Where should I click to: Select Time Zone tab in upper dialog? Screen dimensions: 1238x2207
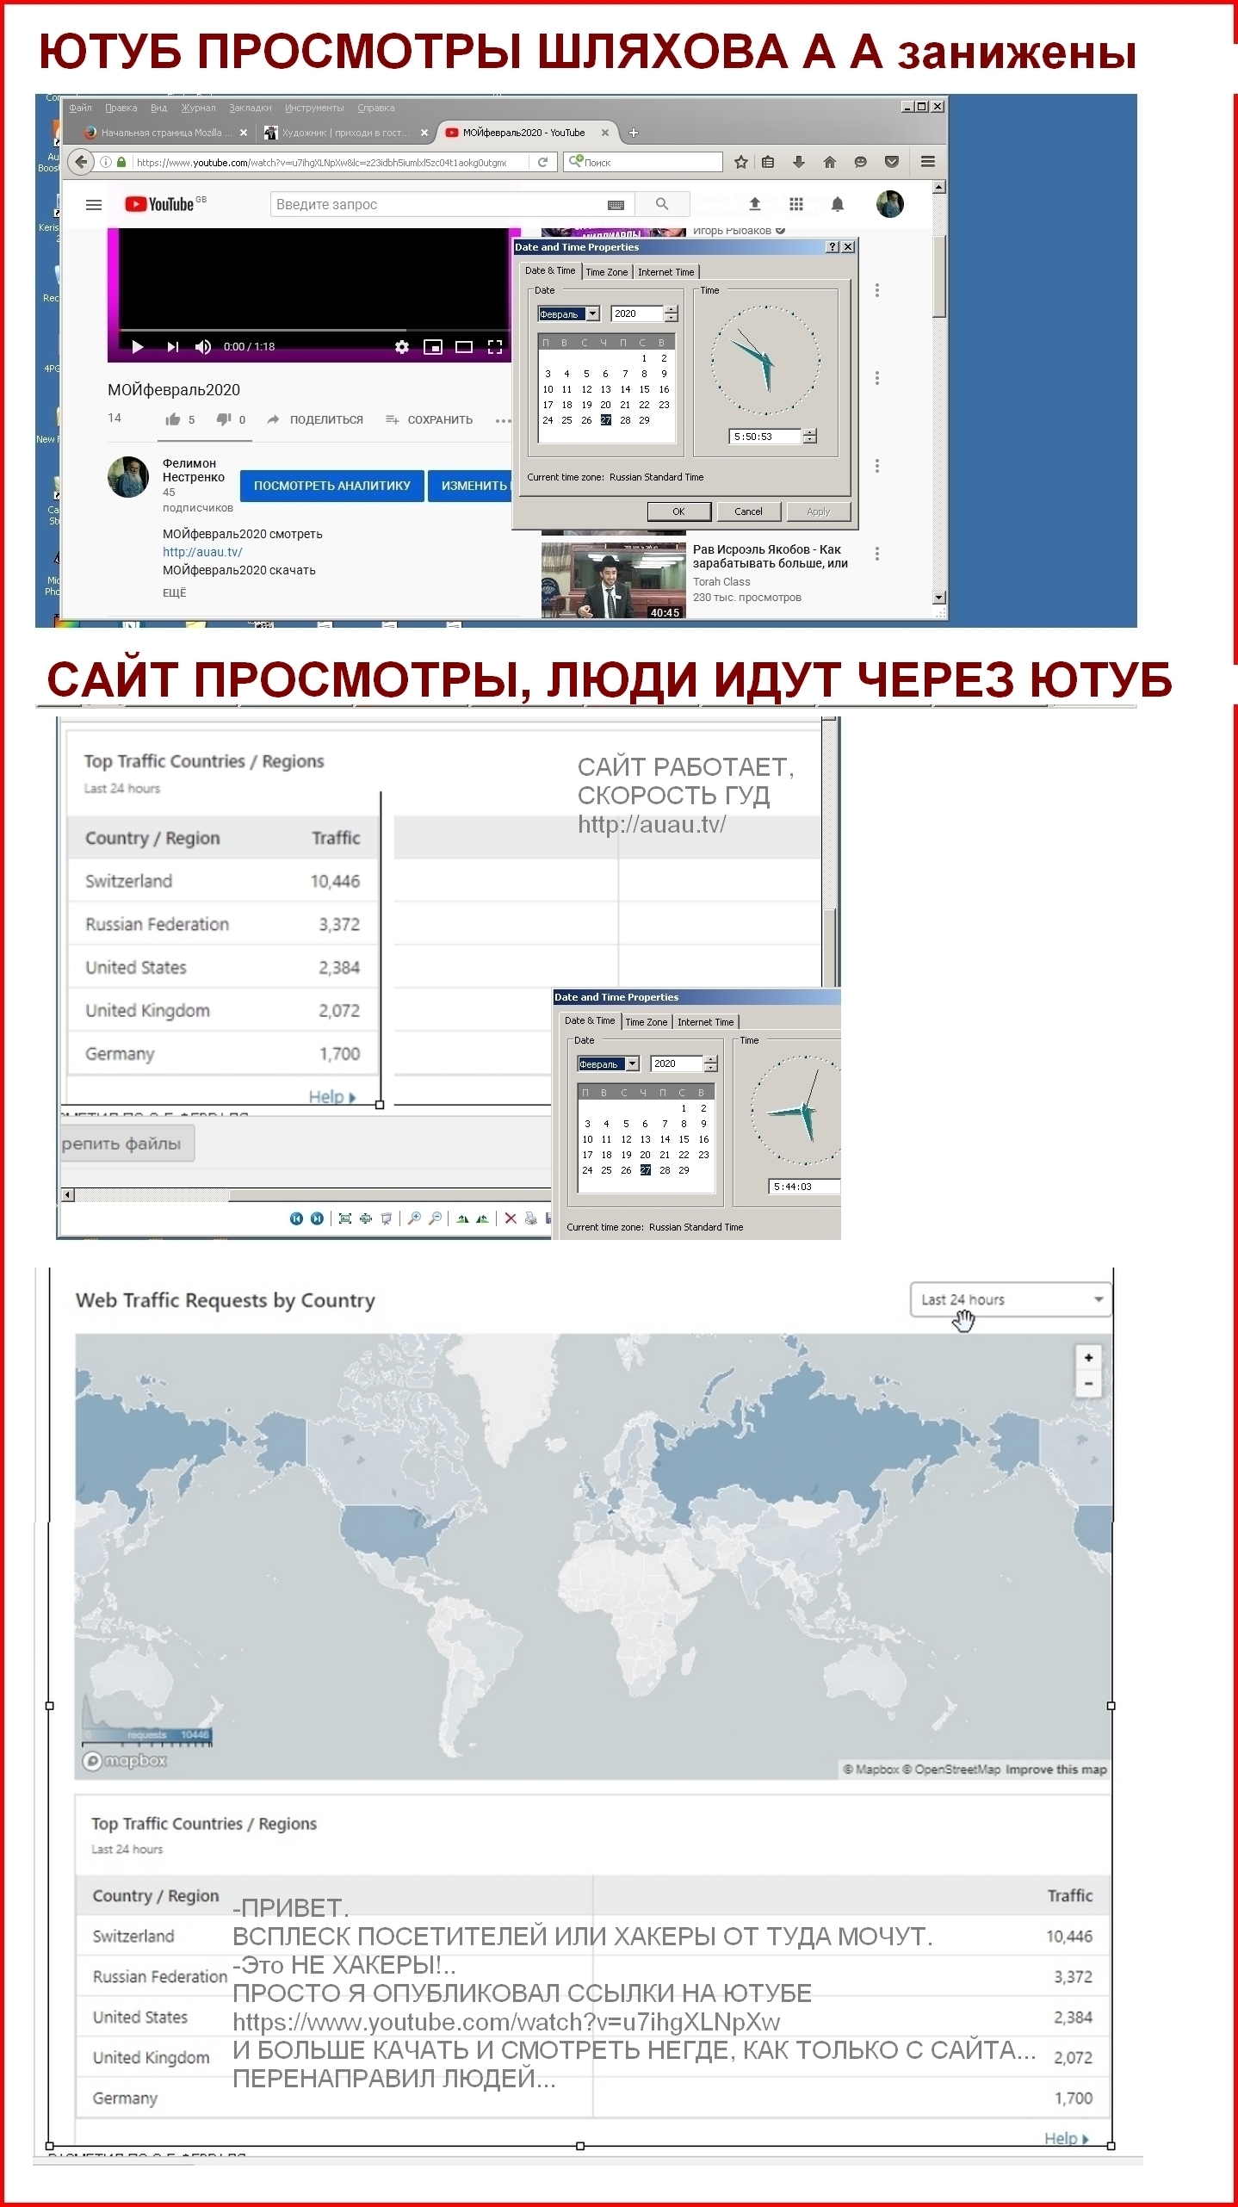607,272
